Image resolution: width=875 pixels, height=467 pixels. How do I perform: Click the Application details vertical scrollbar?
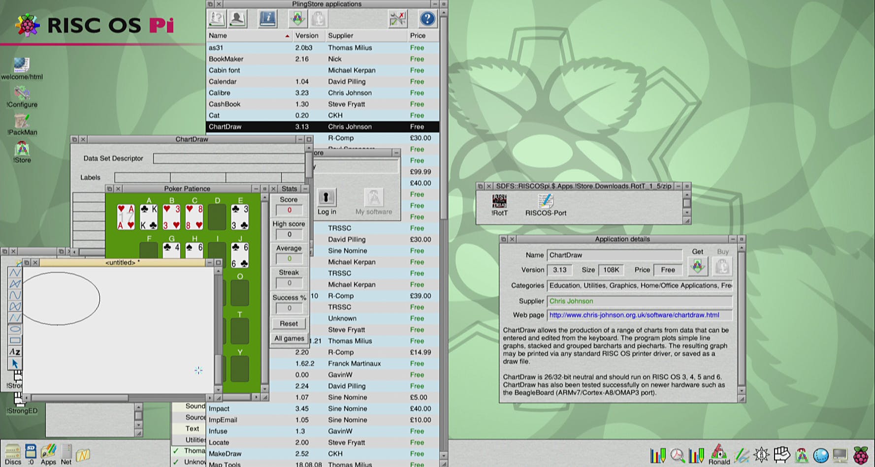click(741, 318)
